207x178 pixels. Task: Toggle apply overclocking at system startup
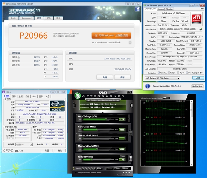(x=76, y=173)
